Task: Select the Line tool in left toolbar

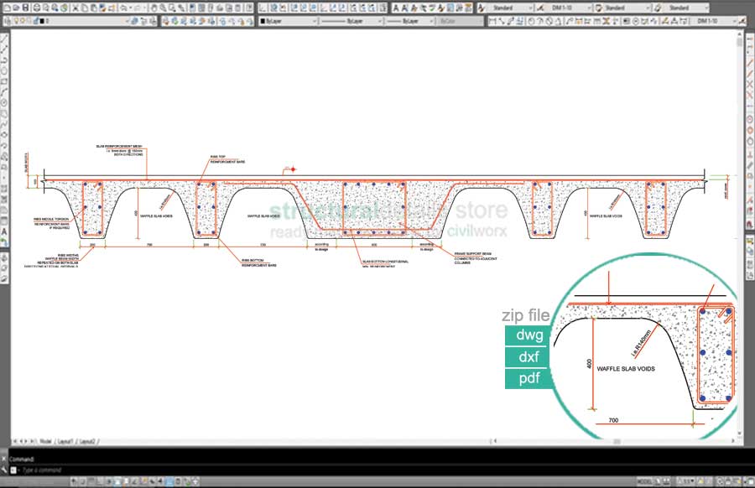Action: click(x=5, y=38)
